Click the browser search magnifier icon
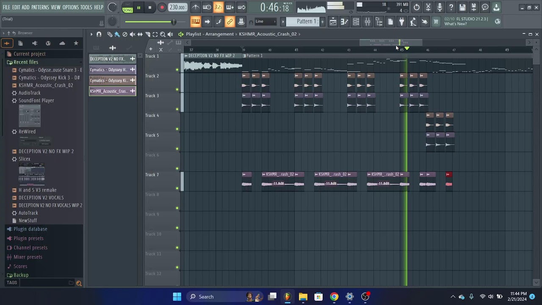The height and width of the screenshot is (305, 542). [79, 283]
